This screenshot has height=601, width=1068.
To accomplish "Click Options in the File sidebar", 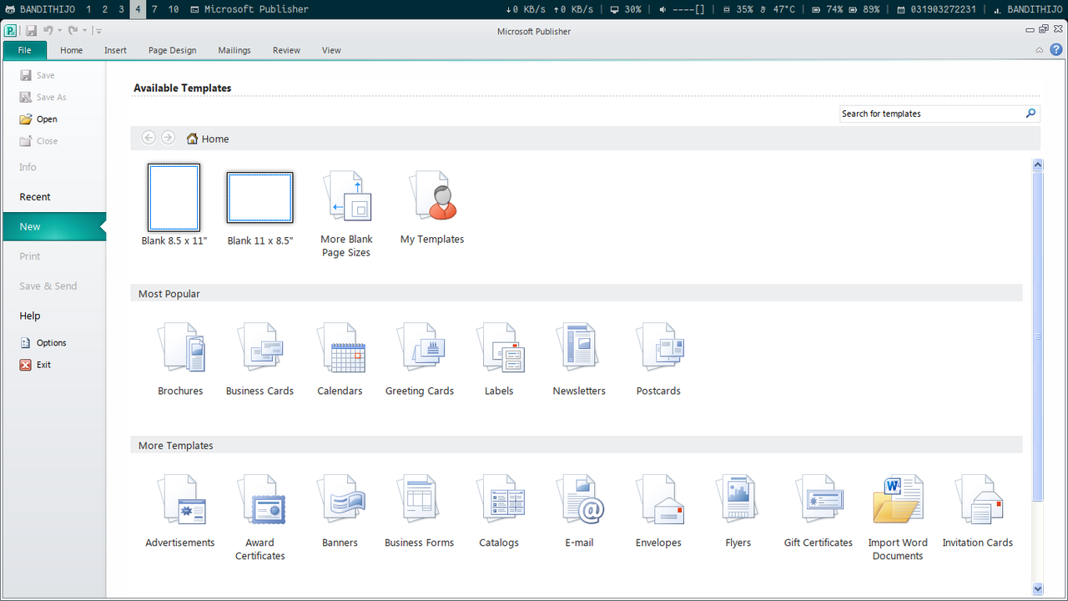I will 50,343.
